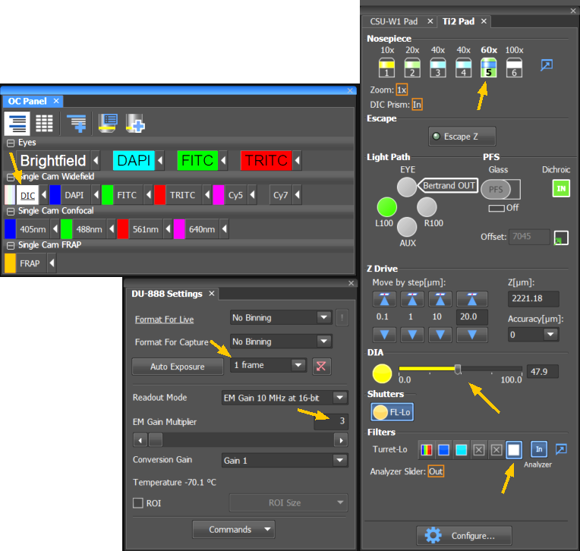
Task: Click the Auto Exposure button
Action: tap(177, 367)
